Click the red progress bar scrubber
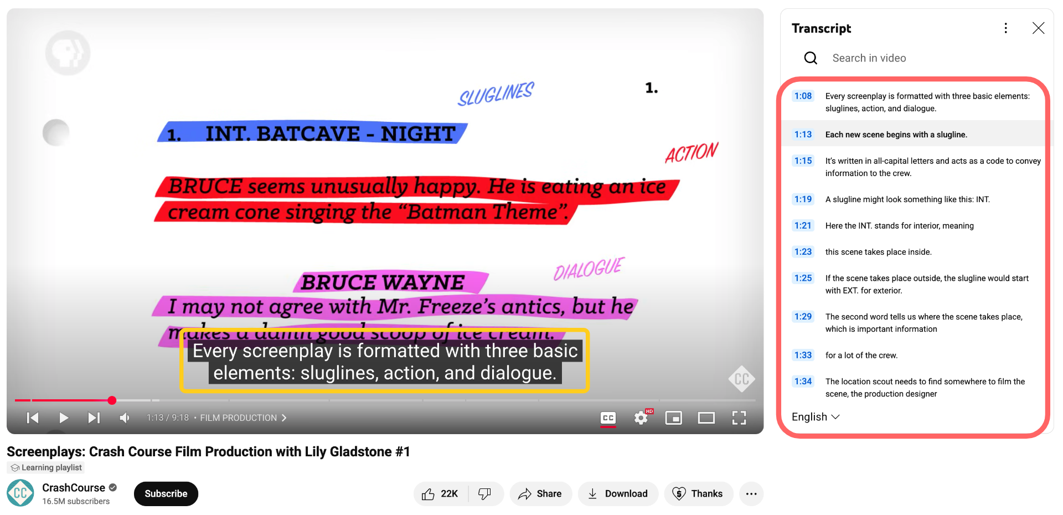 tap(112, 400)
